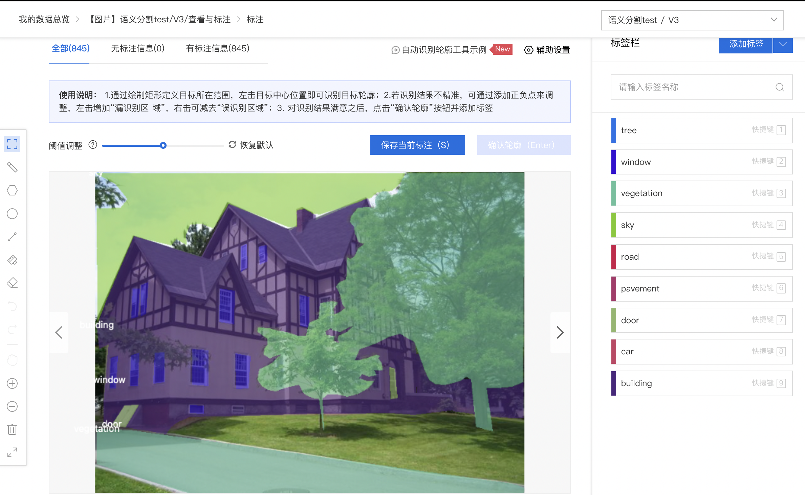Select the window label

[701, 162]
